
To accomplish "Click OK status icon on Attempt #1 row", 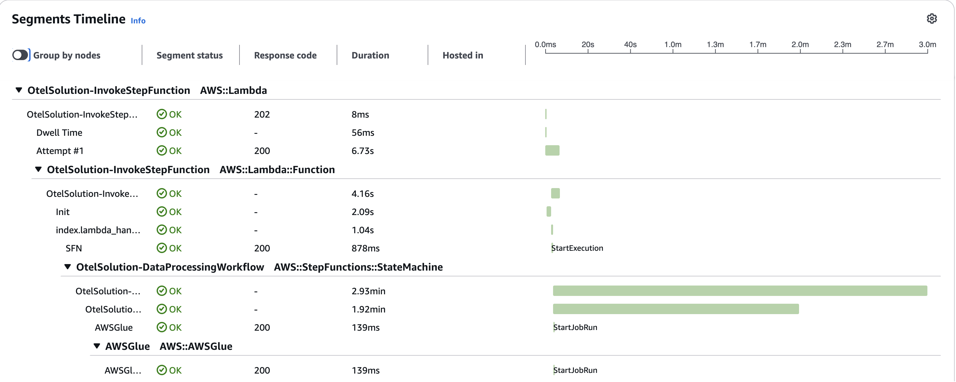I will point(161,151).
